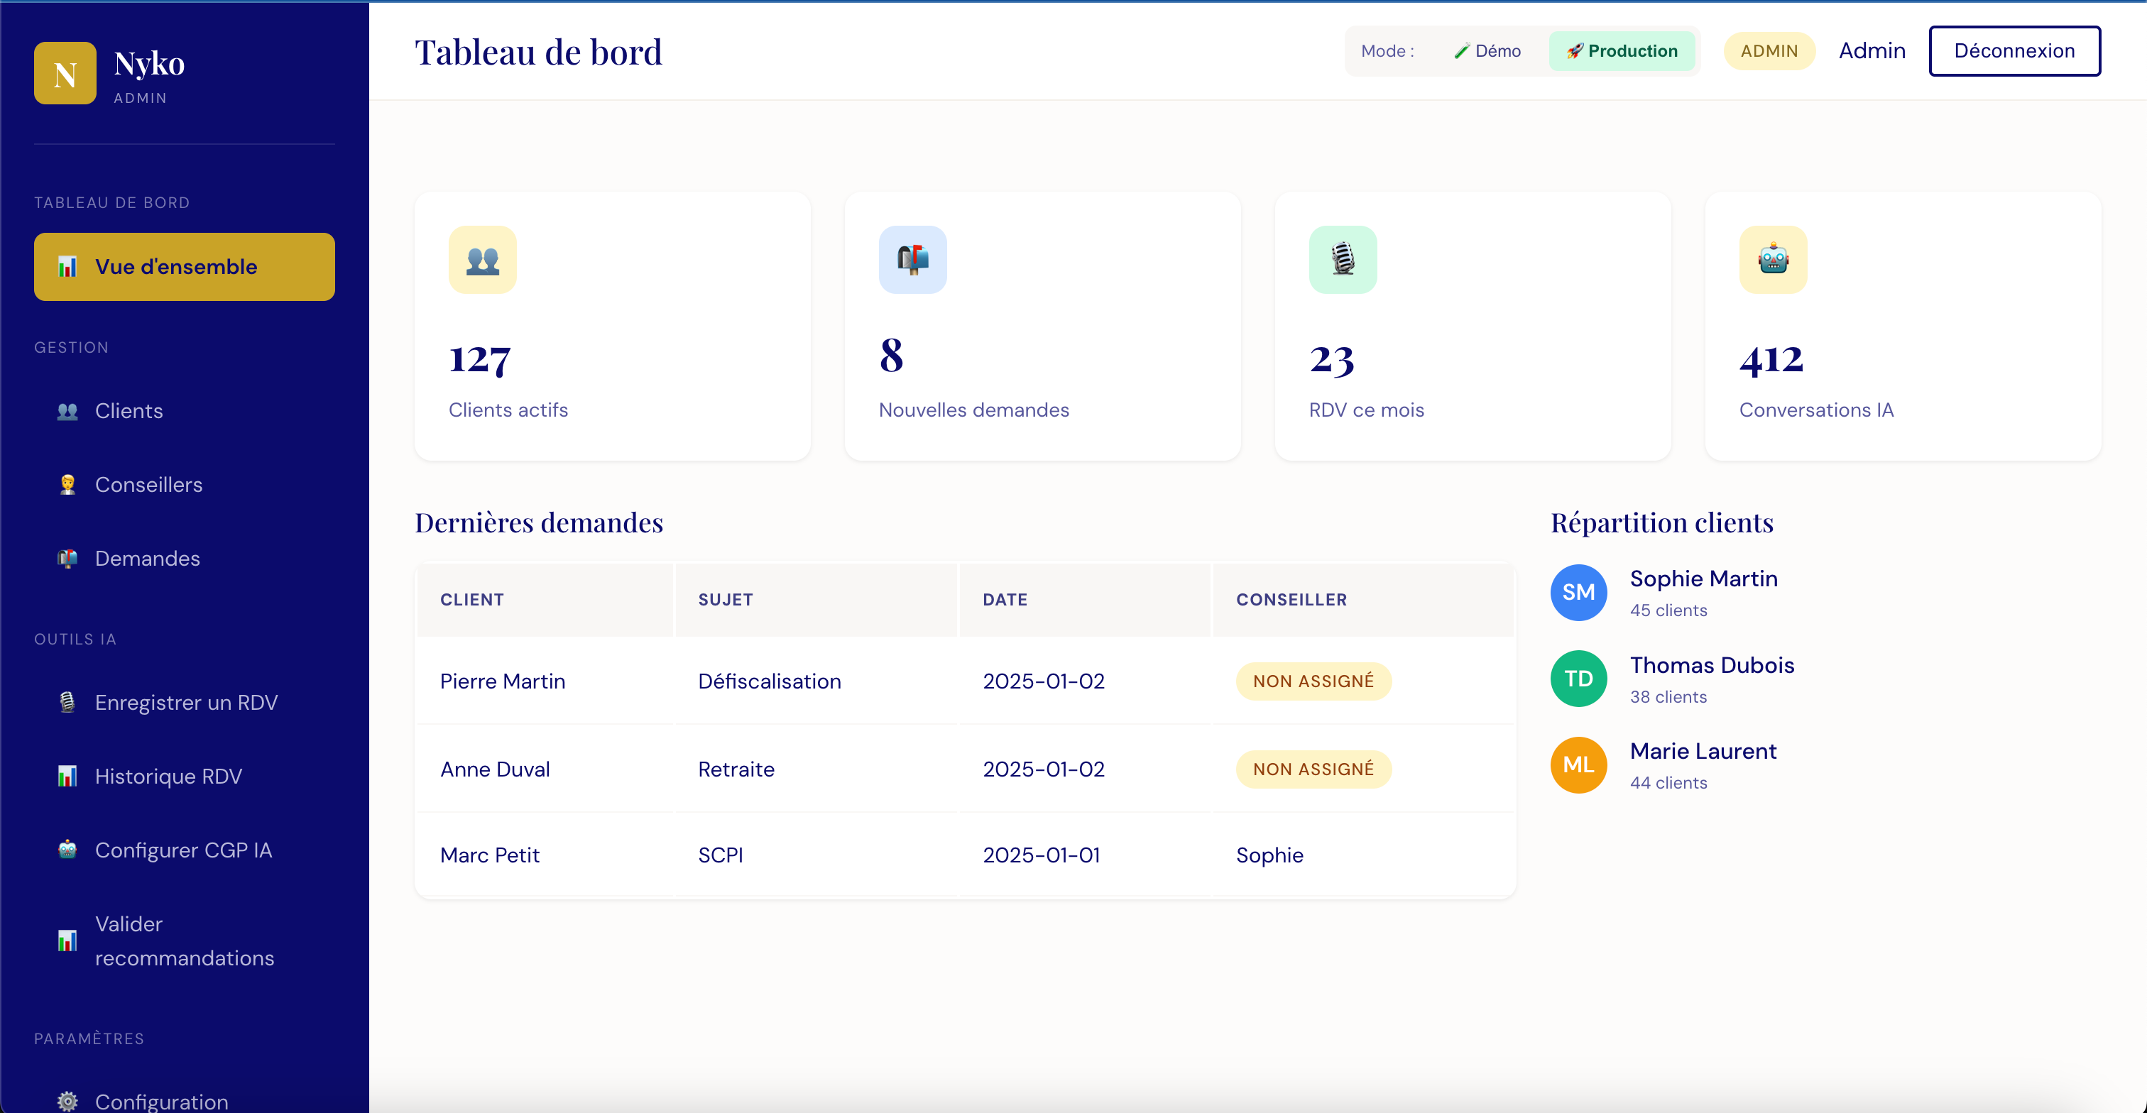Image resolution: width=2147 pixels, height=1113 pixels.
Task: Click the Clients actifs people icon
Action: click(x=482, y=260)
